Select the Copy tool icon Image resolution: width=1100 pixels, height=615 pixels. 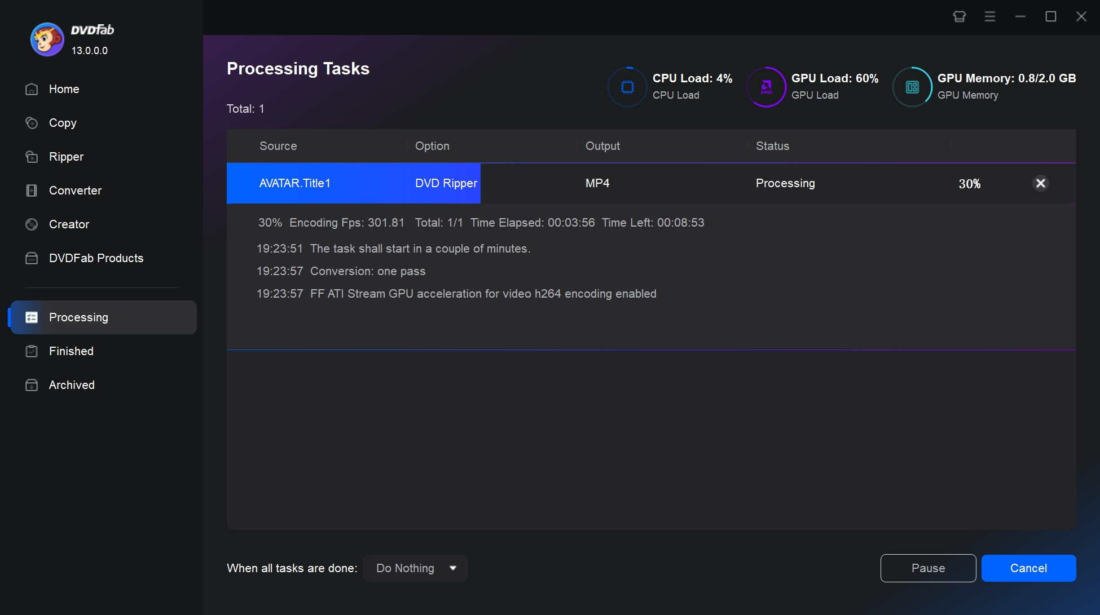pyautogui.click(x=31, y=122)
